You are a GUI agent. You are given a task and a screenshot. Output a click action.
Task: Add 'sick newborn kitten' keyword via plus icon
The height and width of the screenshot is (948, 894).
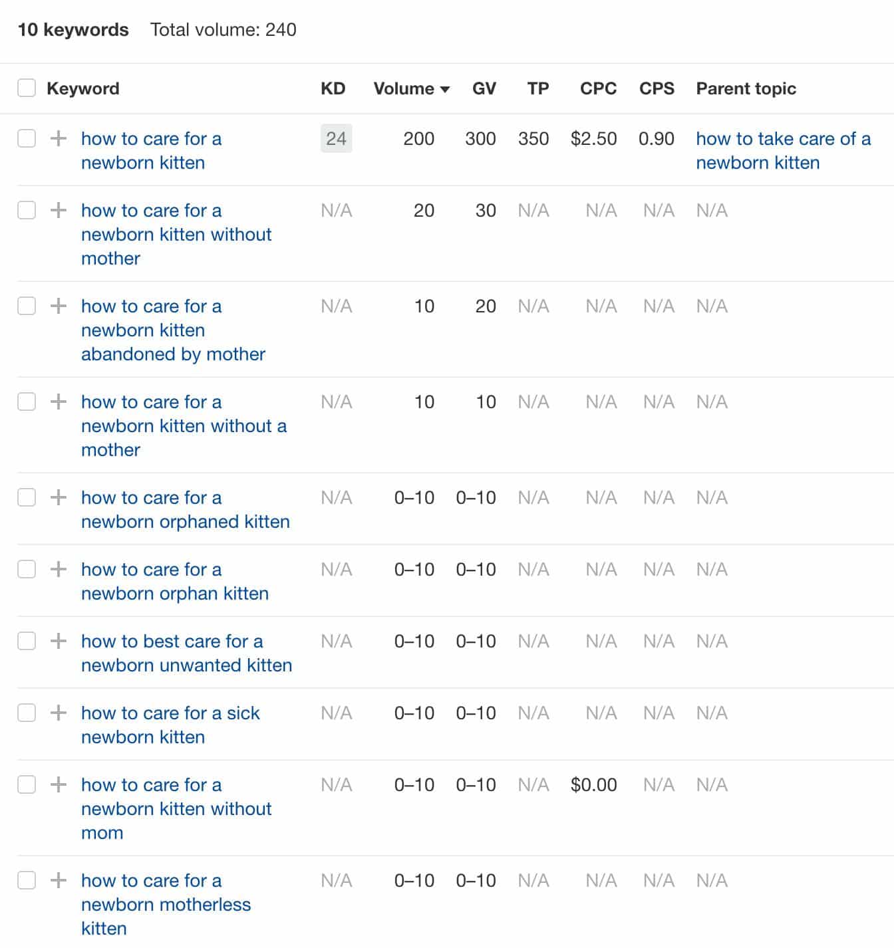59,713
